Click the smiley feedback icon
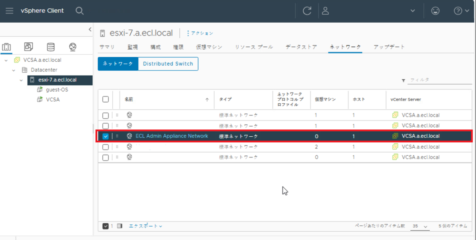This screenshot has height=240, width=476. pyautogui.click(x=435, y=11)
